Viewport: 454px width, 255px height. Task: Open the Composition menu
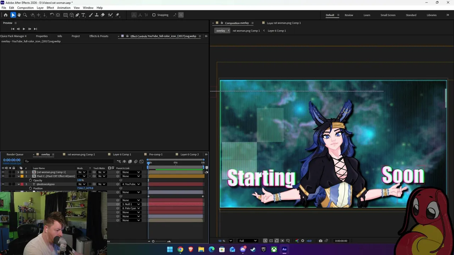(x=25, y=8)
